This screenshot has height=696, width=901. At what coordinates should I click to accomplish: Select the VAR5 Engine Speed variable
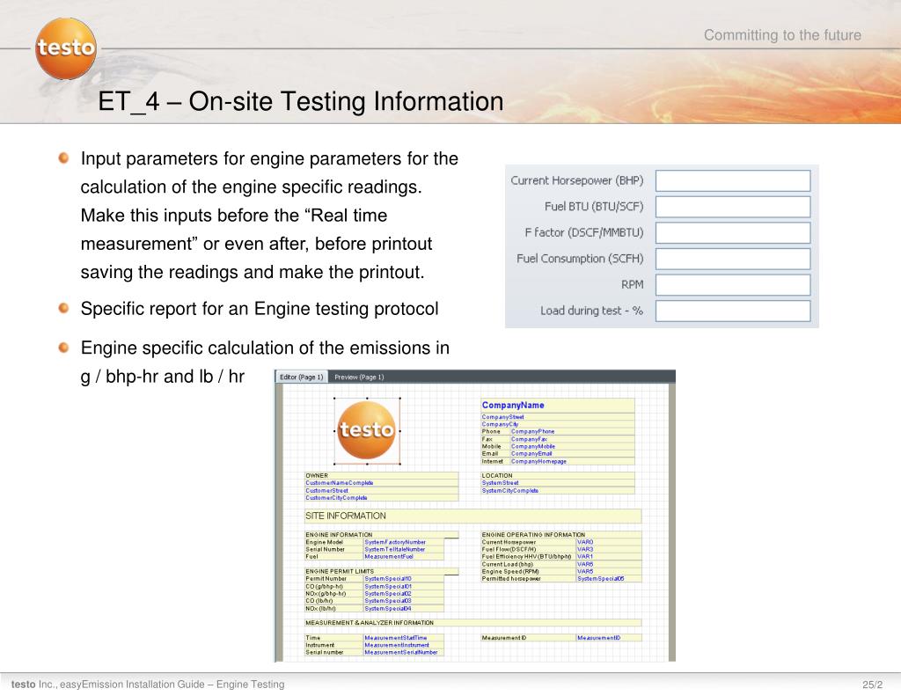point(609,571)
